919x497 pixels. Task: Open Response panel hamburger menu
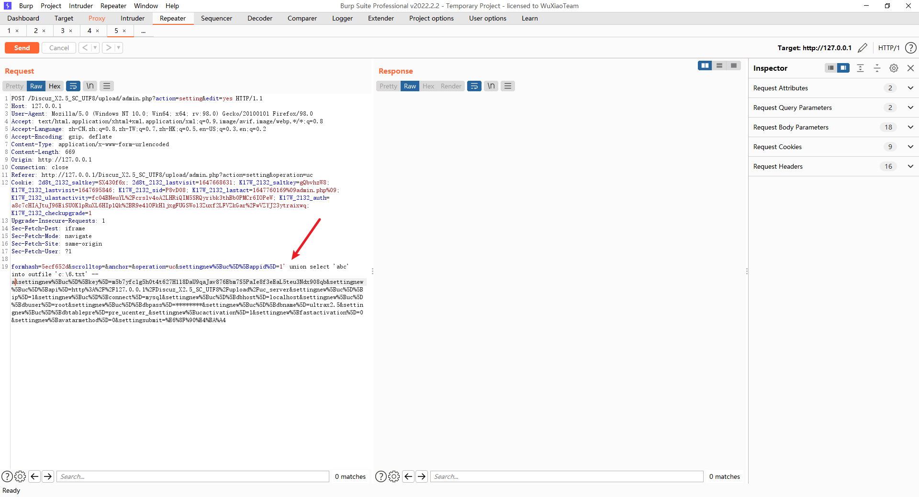coord(508,86)
